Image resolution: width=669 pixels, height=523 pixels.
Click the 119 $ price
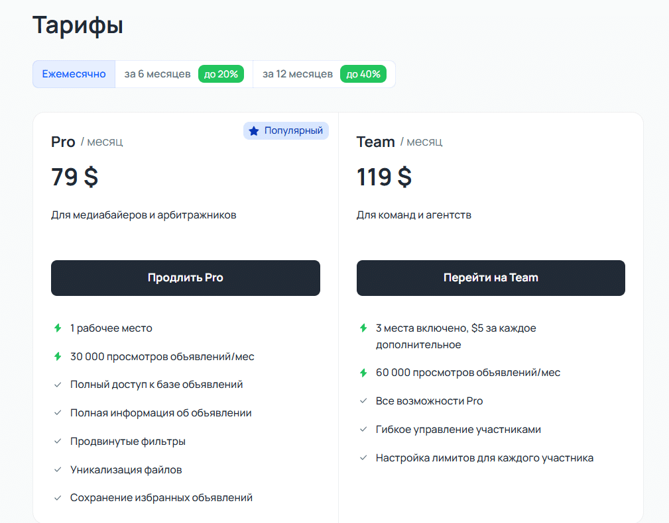384,177
